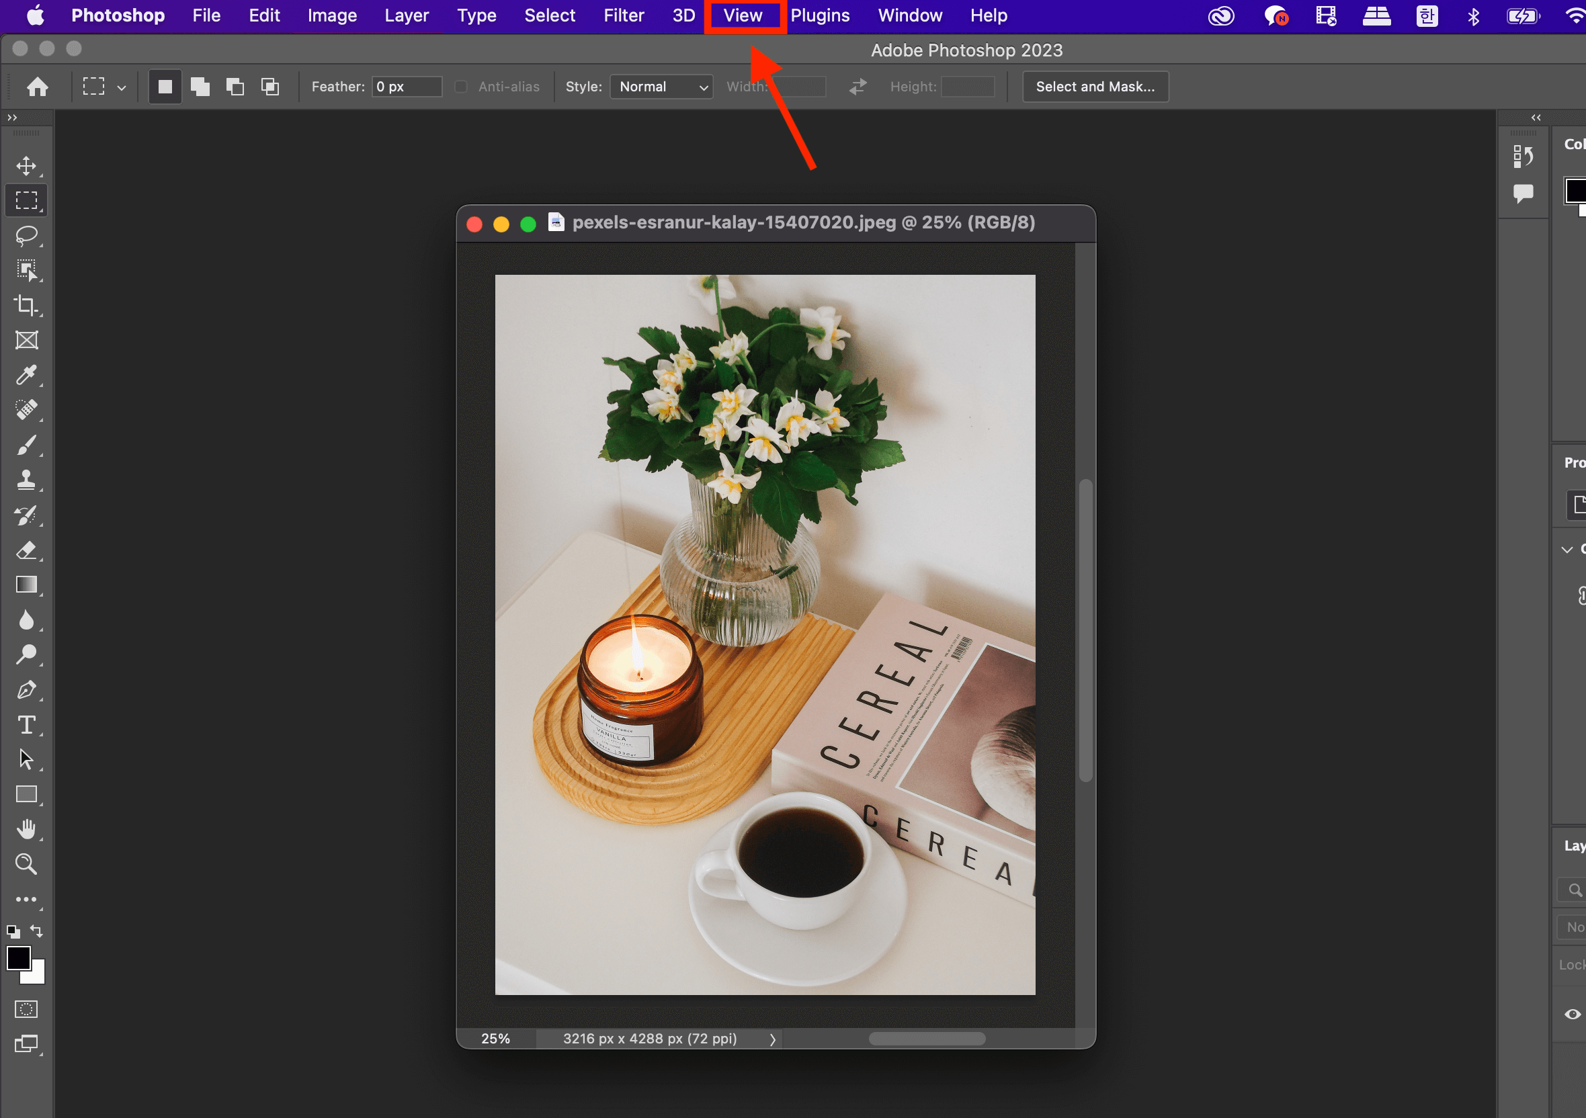Open the View menu
Image resolution: width=1586 pixels, height=1118 pixels.
coord(743,15)
